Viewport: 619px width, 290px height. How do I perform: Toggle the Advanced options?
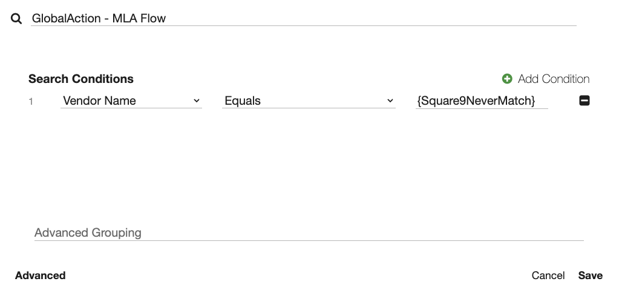(41, 275)
